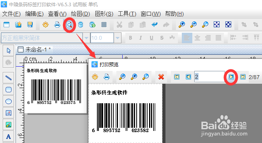Save the document with floppy icon

(x=30, y=25)
